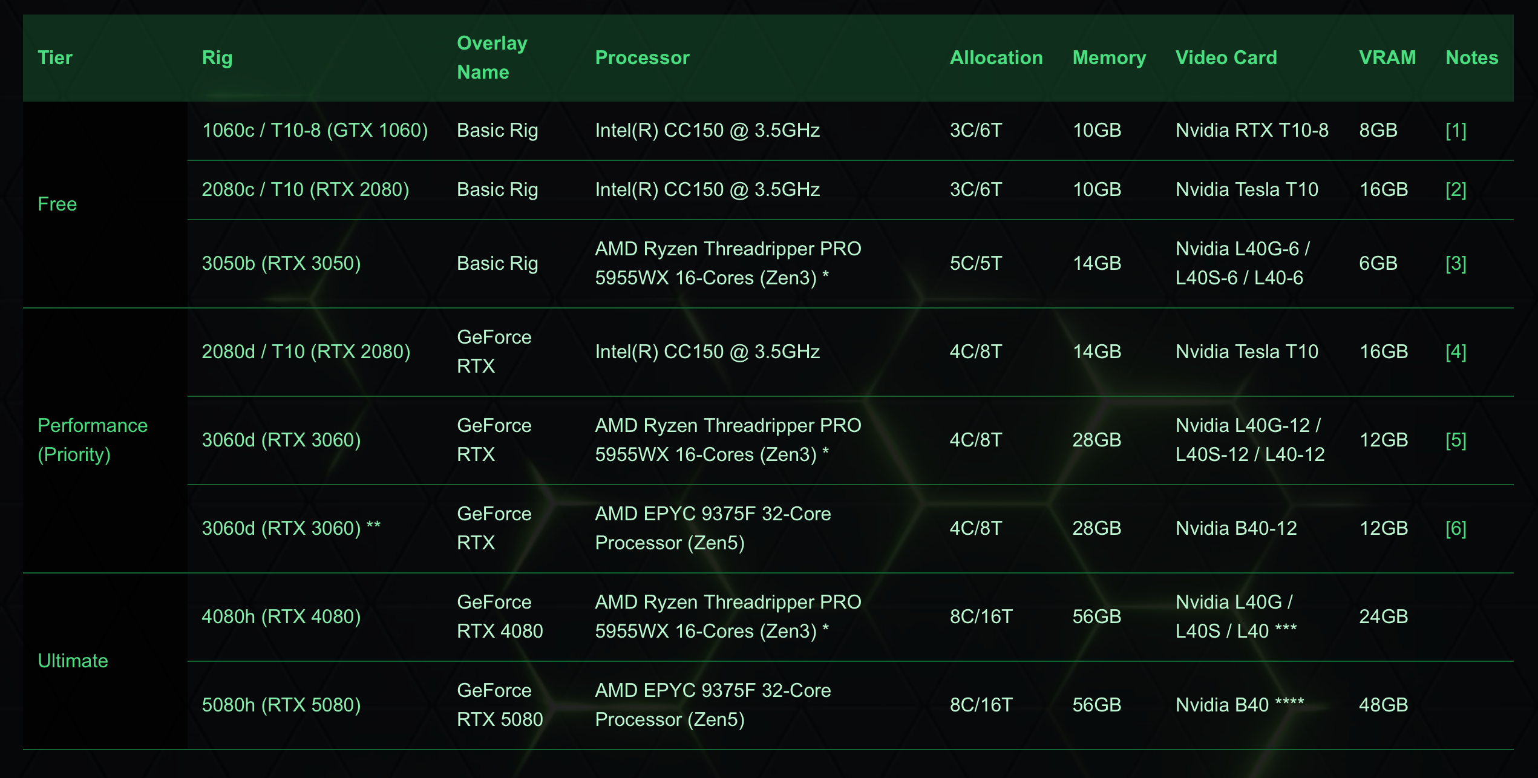Select the 1060c / T10-8 rig entry
Screen dimensions: 1538x778
315,130
